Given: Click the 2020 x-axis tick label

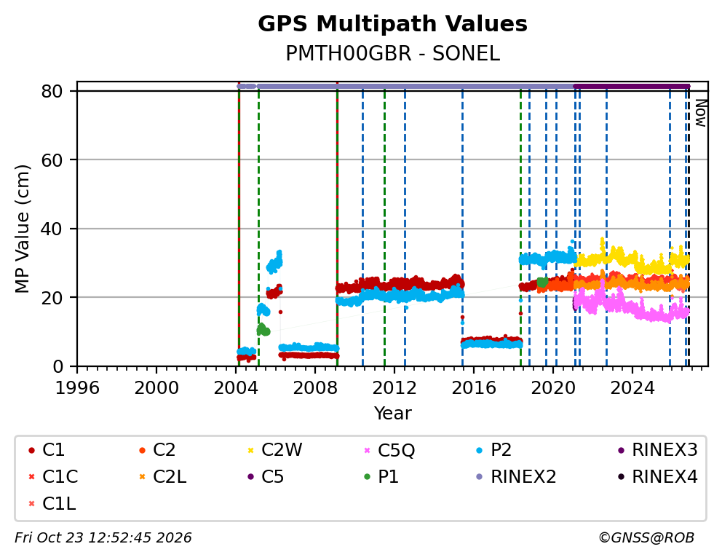Looking at the screenshot, I should (553, 388).
